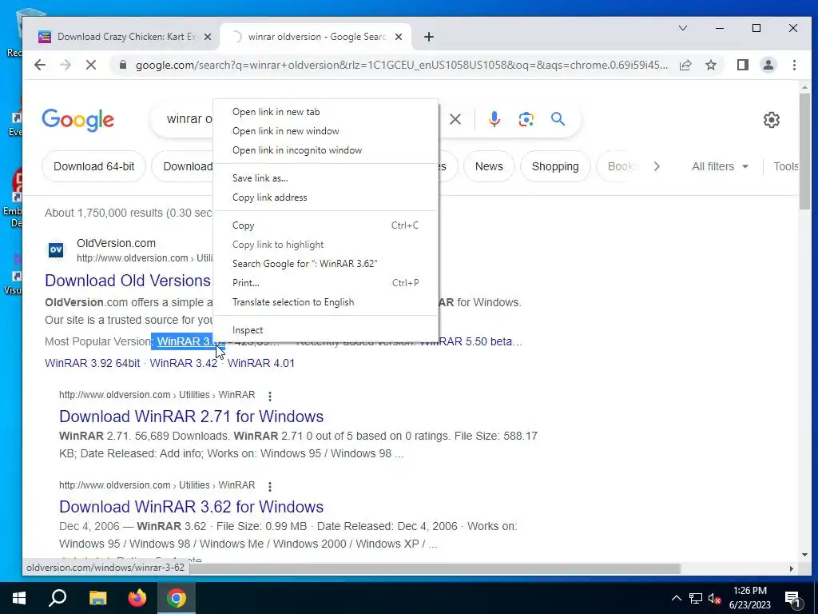Image resolution: width=818 pixels, height=614 pixels.
Task: Open the side panel icon
Action: (x=742, y=65)
